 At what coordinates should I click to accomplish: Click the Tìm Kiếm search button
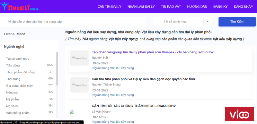click(x=237, y=22)
